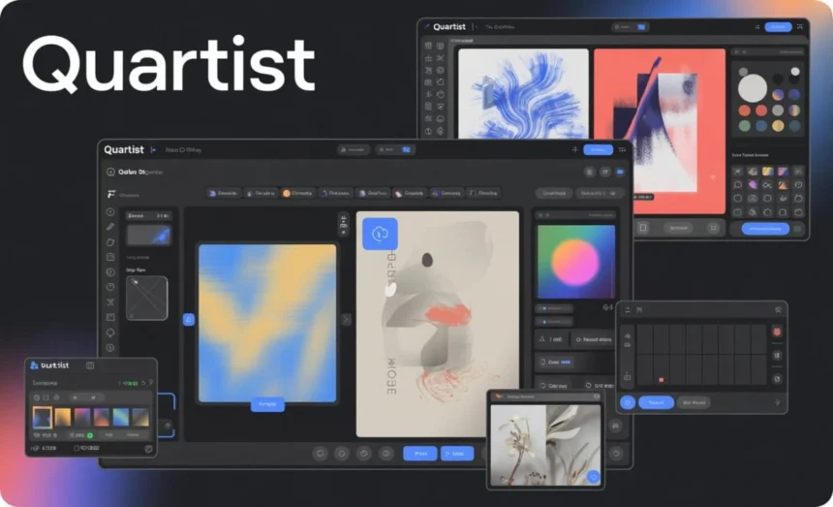Viewport: 833px width, 507px height.
Task: Click the print-like icon on main window's right edge
Action: 615,427
